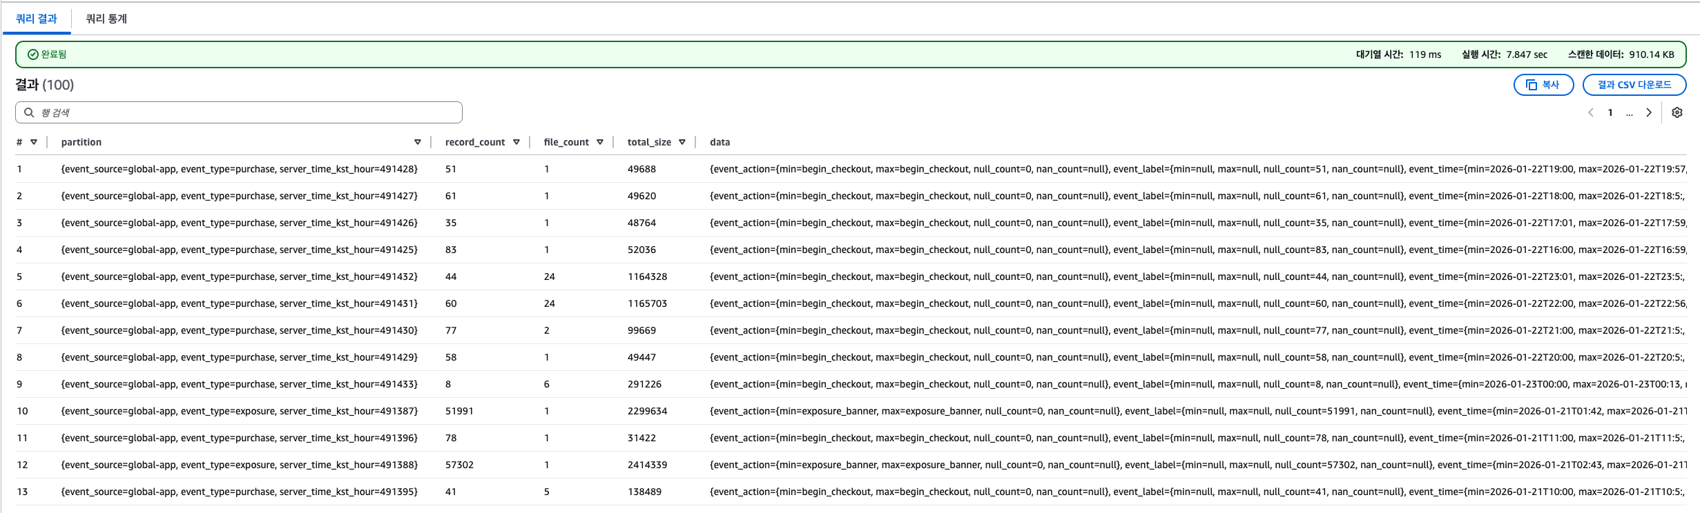Image resolution: width=1700 pixels, height=513 pixels.
Task: Sort by partition column arrow
Action: tap(418, 142)
